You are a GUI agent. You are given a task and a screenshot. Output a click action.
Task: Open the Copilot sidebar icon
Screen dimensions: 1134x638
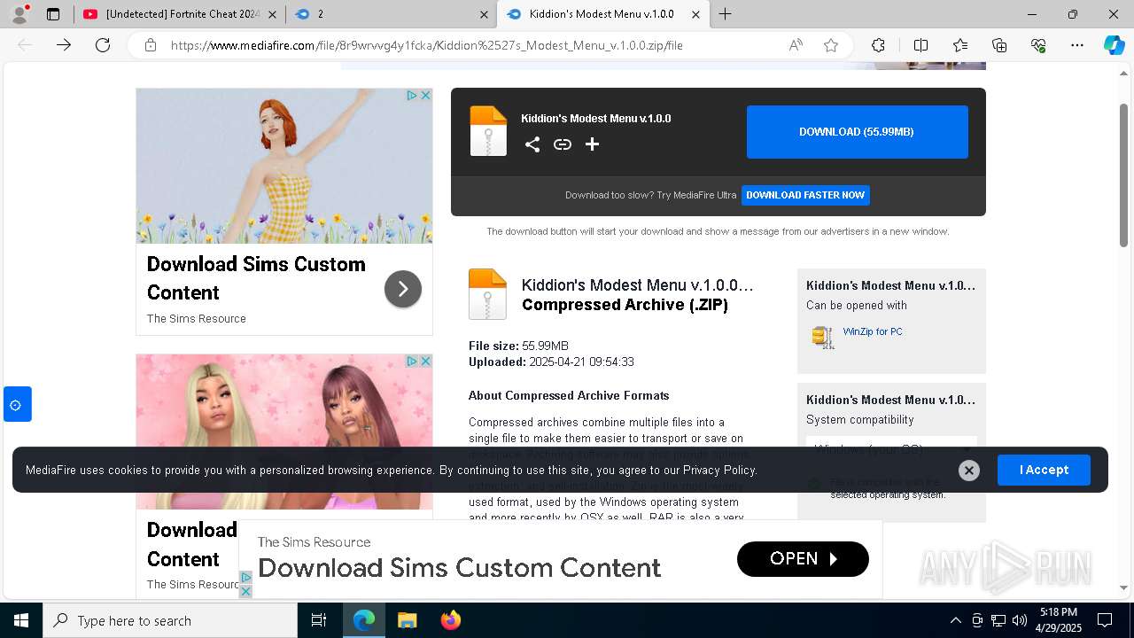point(1114,45)
